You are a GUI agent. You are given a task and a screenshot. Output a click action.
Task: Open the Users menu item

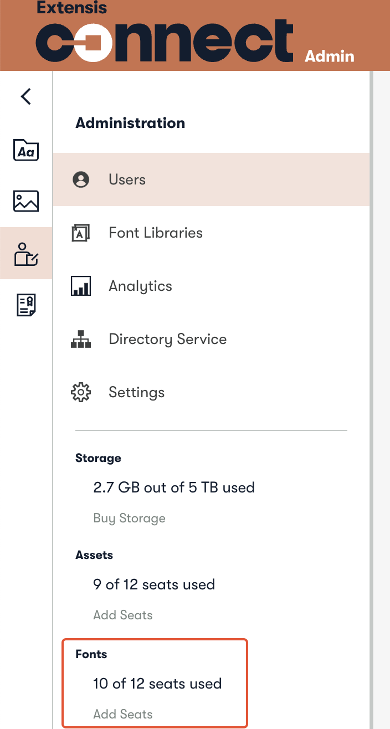(x=211, y=179)
